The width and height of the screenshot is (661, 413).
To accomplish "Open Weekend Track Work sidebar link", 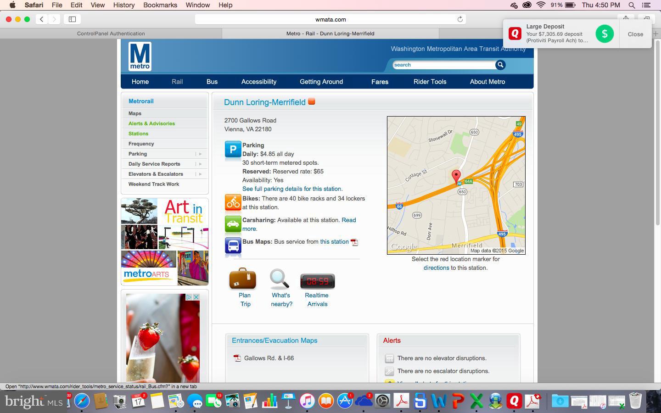I will click(154, 184).
